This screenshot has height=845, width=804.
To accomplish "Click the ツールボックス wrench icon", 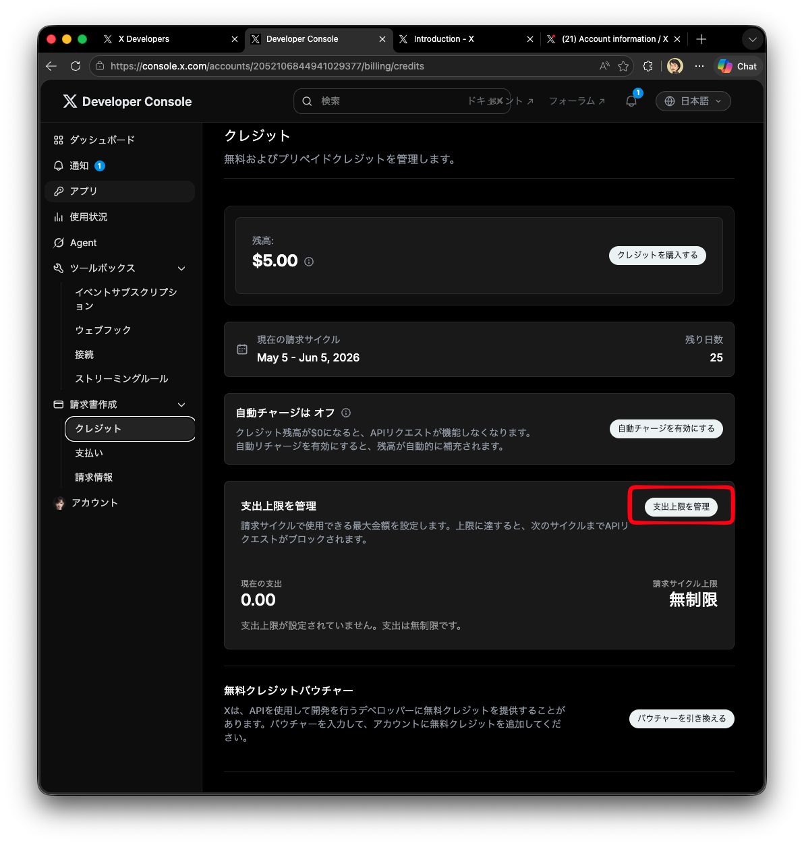I will [x=59, y=268].
